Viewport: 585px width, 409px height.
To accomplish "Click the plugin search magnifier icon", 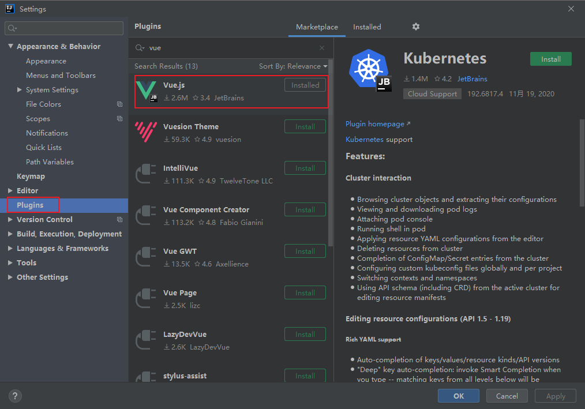I will click(140, 48).
